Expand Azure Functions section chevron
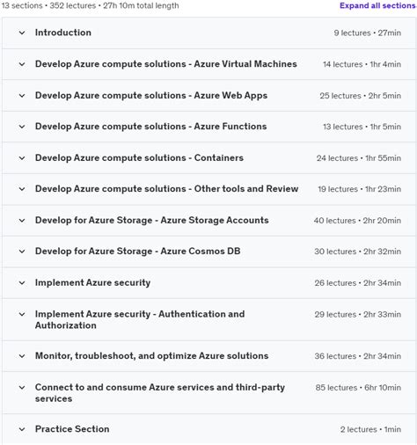This screenshot has height=445, width=417. [x=22, y=127]
